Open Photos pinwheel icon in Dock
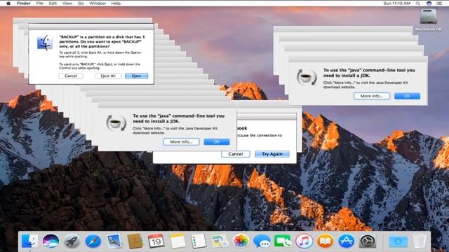449x252 pixels. tap(241, 241)
